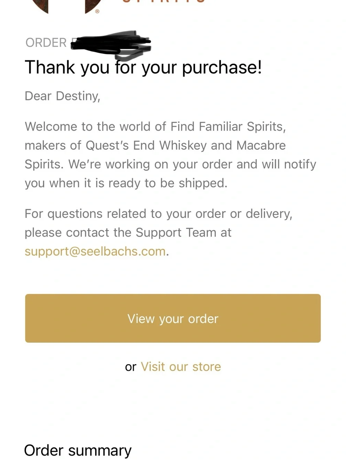Tap the right brown logo shape
The height and width of the screenshot is (461, 346).
[93, 6]
